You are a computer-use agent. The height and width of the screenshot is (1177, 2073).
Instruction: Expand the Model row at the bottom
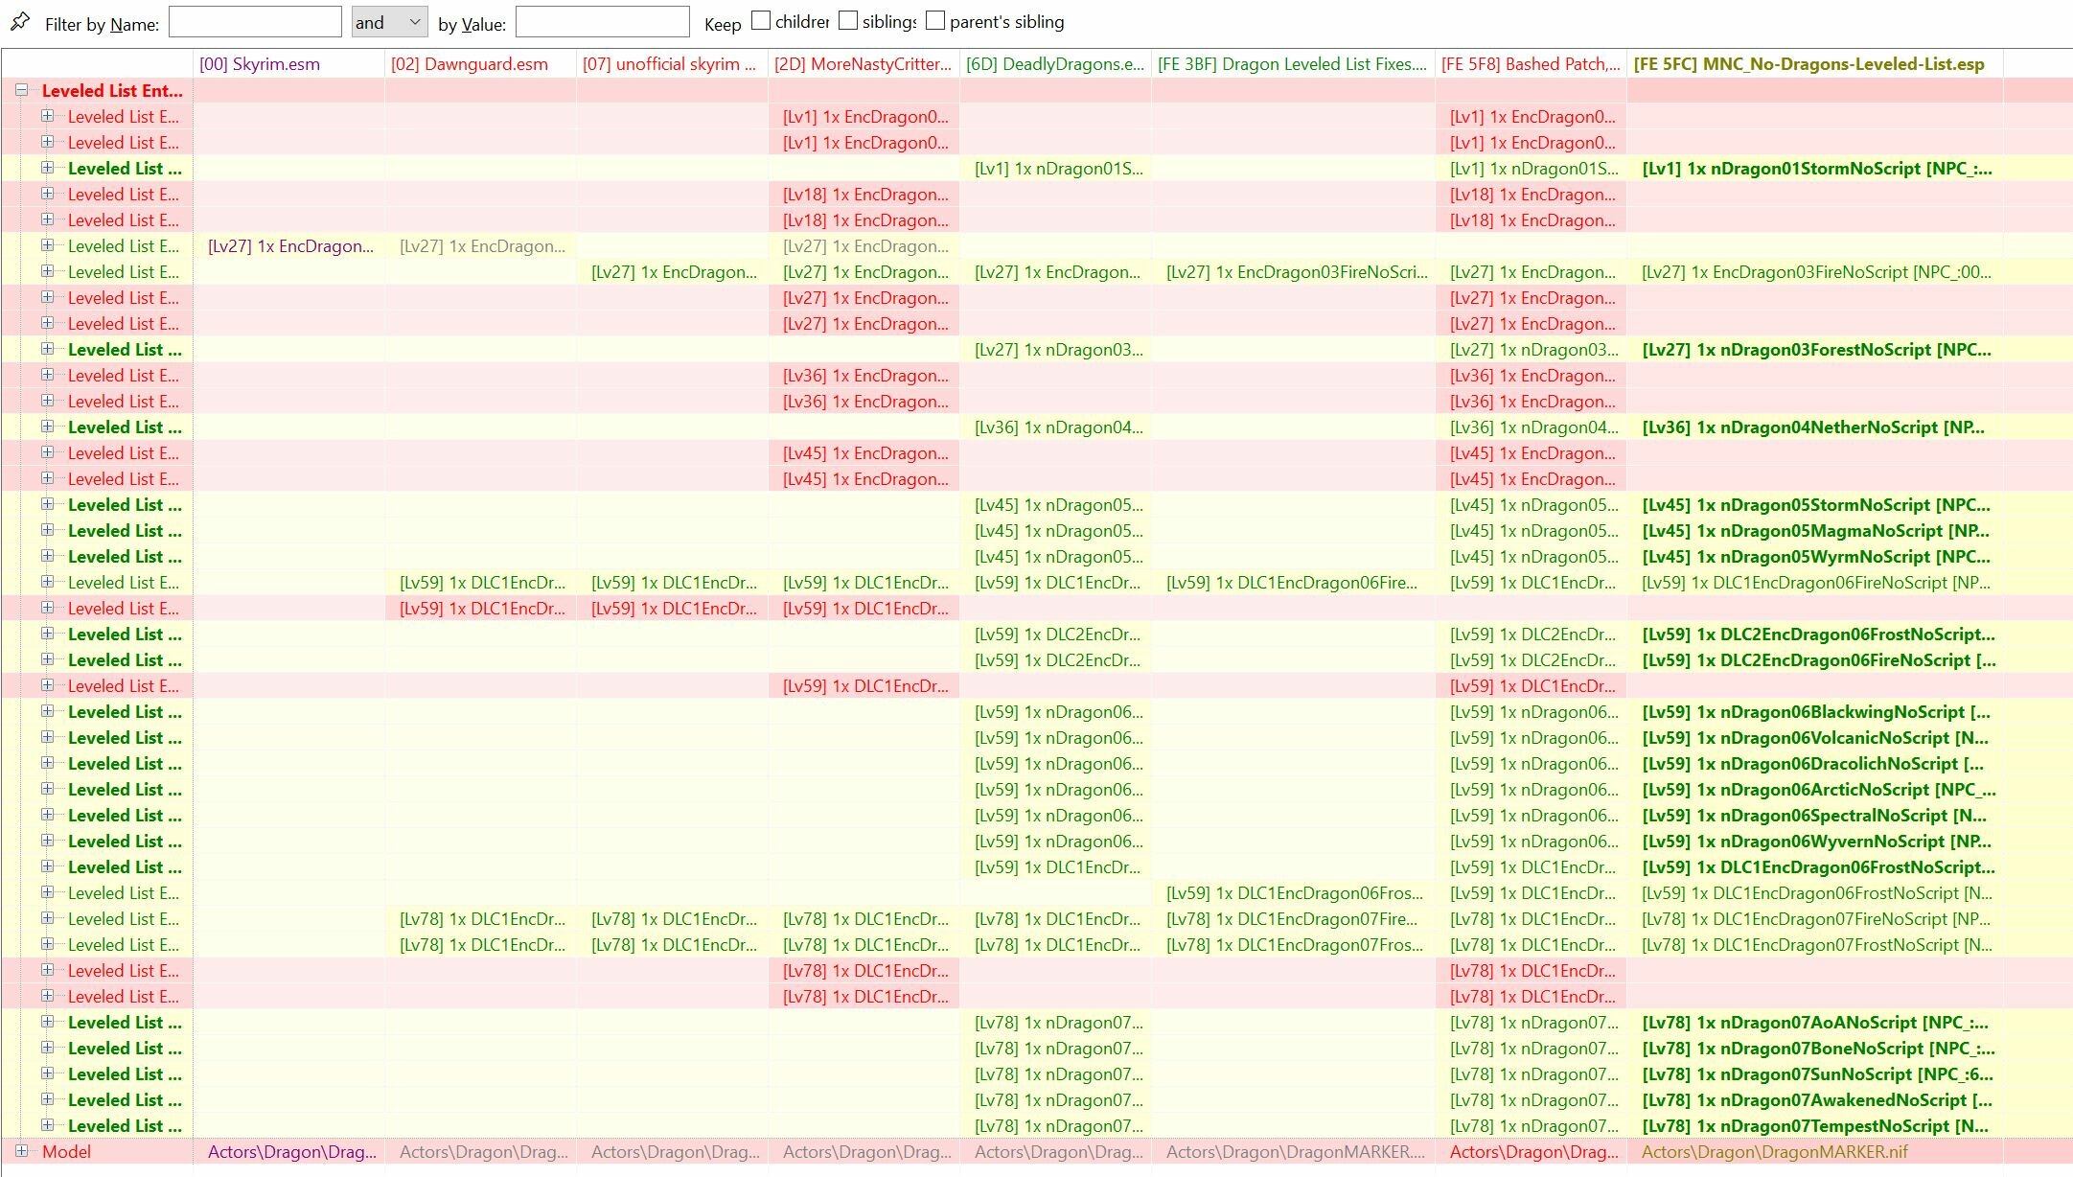(21, 1151)
